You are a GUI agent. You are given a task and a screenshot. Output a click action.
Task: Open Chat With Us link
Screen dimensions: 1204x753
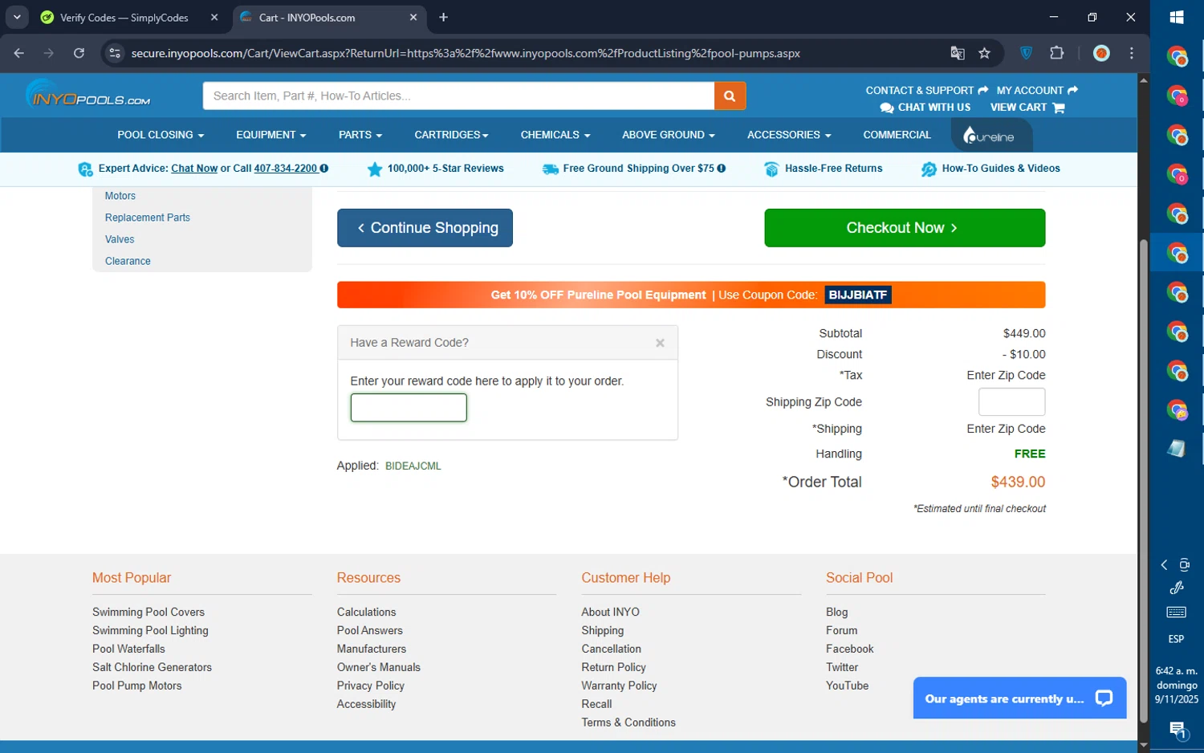pyautogui.click(x=925, y=108)
